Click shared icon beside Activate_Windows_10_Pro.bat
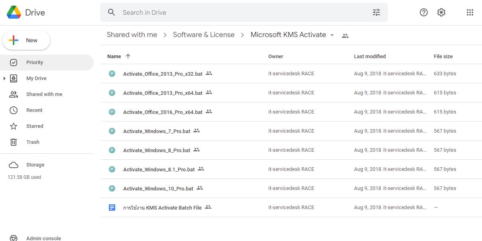Image resolution: width=482 pixels, height=241 pixels. pos(200,188)
